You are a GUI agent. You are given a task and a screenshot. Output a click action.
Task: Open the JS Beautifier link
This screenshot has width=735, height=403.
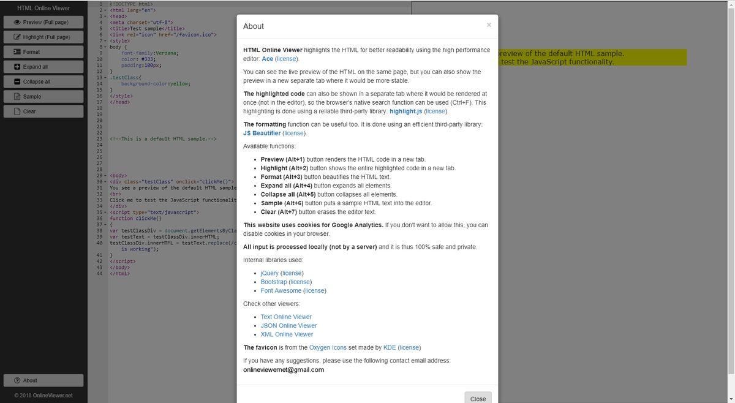tap(262, 133)
